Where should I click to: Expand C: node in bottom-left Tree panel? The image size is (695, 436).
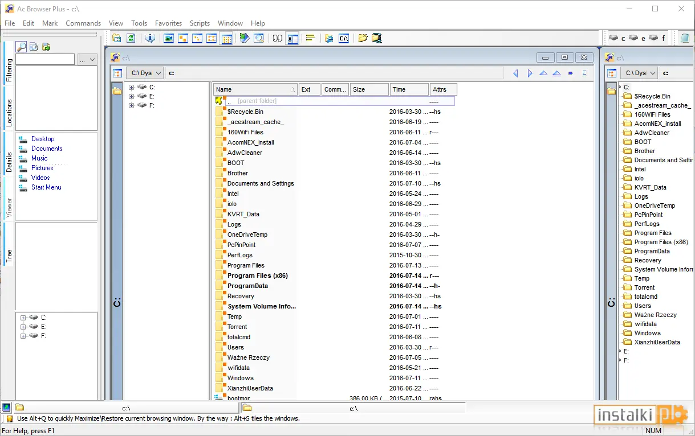point(23,318)
